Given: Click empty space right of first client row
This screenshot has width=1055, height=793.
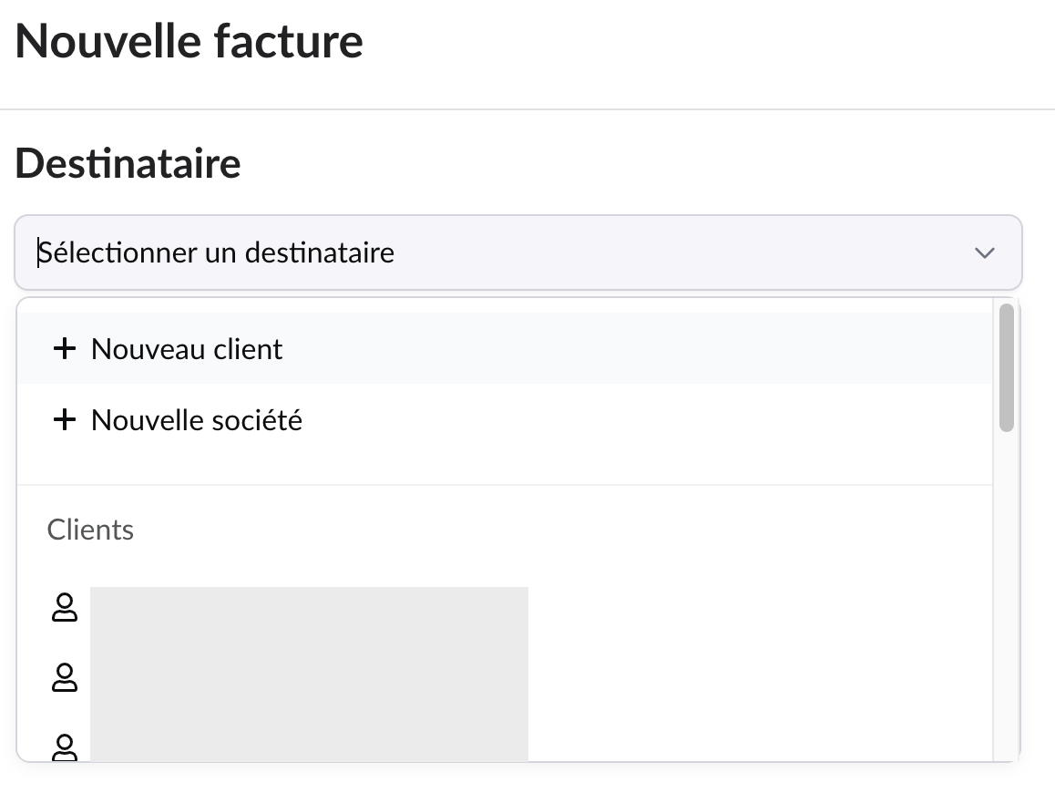Looking at the screenshot, I should click(756, 608).
